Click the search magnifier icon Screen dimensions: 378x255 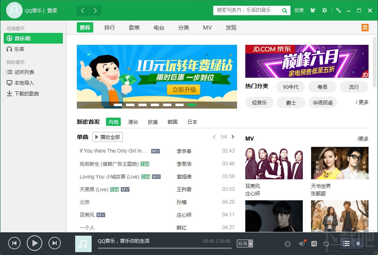pyautogui.click(x=284, y=10)
